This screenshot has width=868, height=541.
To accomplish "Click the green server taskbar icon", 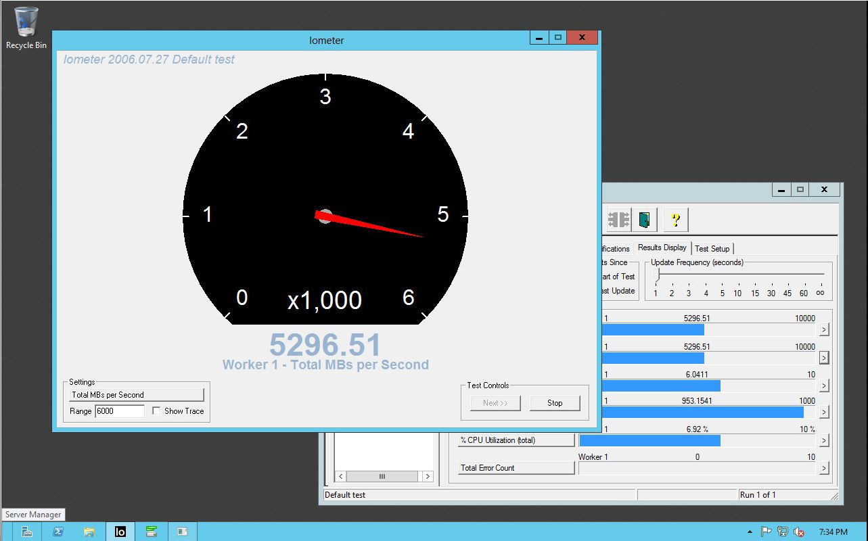I will point(151,532).
